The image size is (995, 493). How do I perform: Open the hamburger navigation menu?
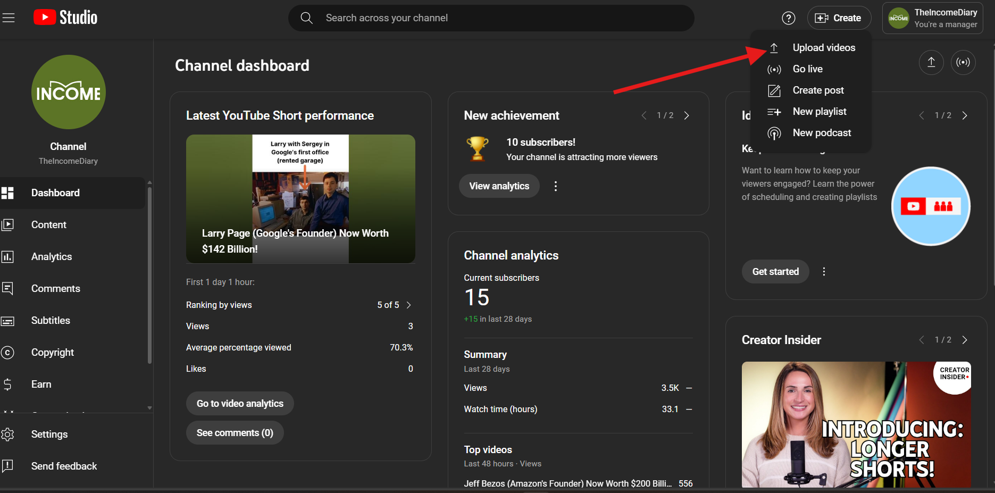tap(8, 18)
